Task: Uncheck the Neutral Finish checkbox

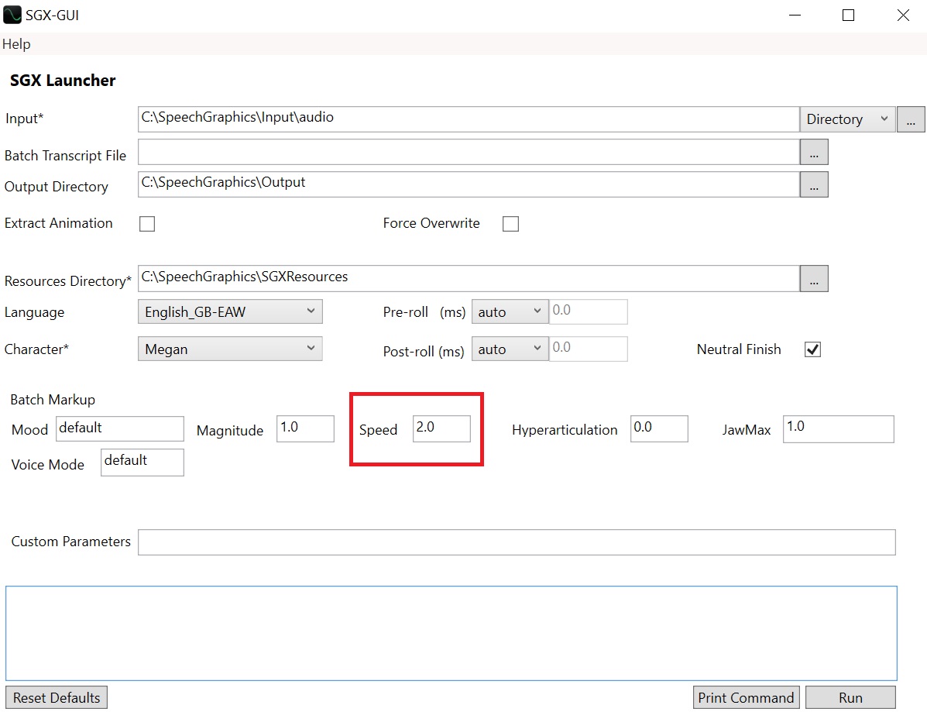Action: click(812, 349)
